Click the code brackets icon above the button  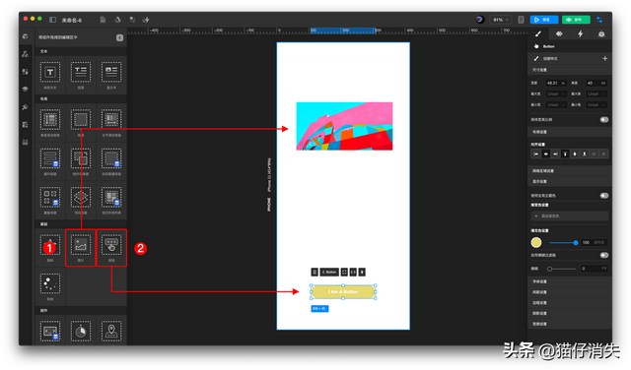(x=353, y=272)
